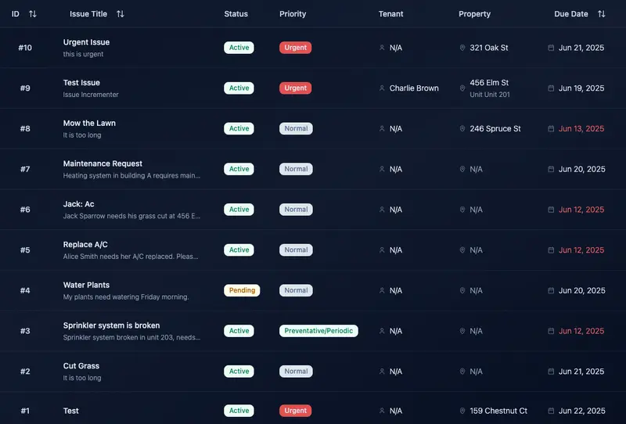Open the Replace A/C issue title
The height and width of the screenshot is (424, 626).
coord(85,245)
